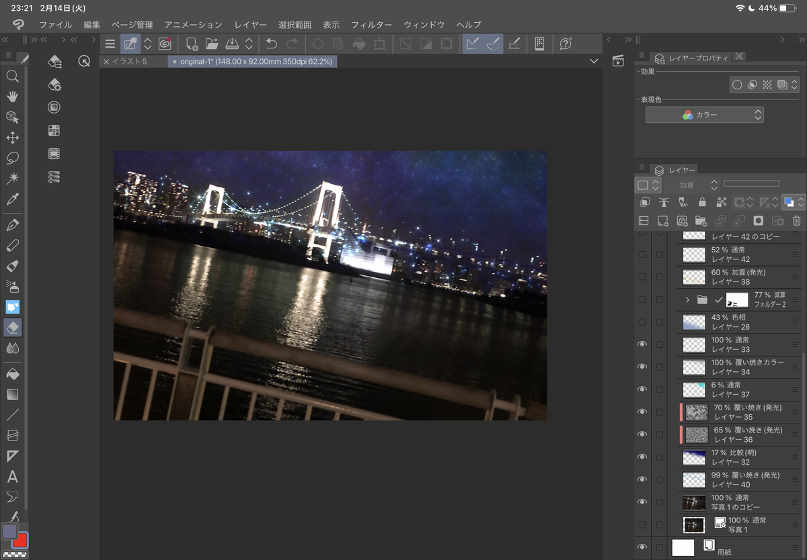Open the 編集 menu
This screenshot has width=807, height=560.
(91, 24)
